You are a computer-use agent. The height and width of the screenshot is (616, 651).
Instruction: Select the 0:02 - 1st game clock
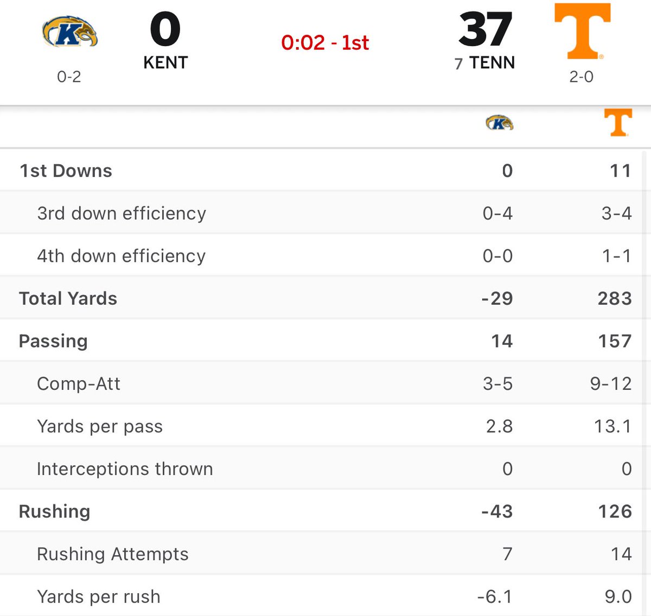tap(325, 42)
